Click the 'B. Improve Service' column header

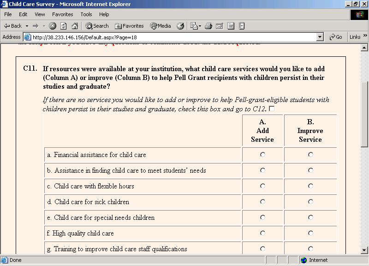coord(310,131)
